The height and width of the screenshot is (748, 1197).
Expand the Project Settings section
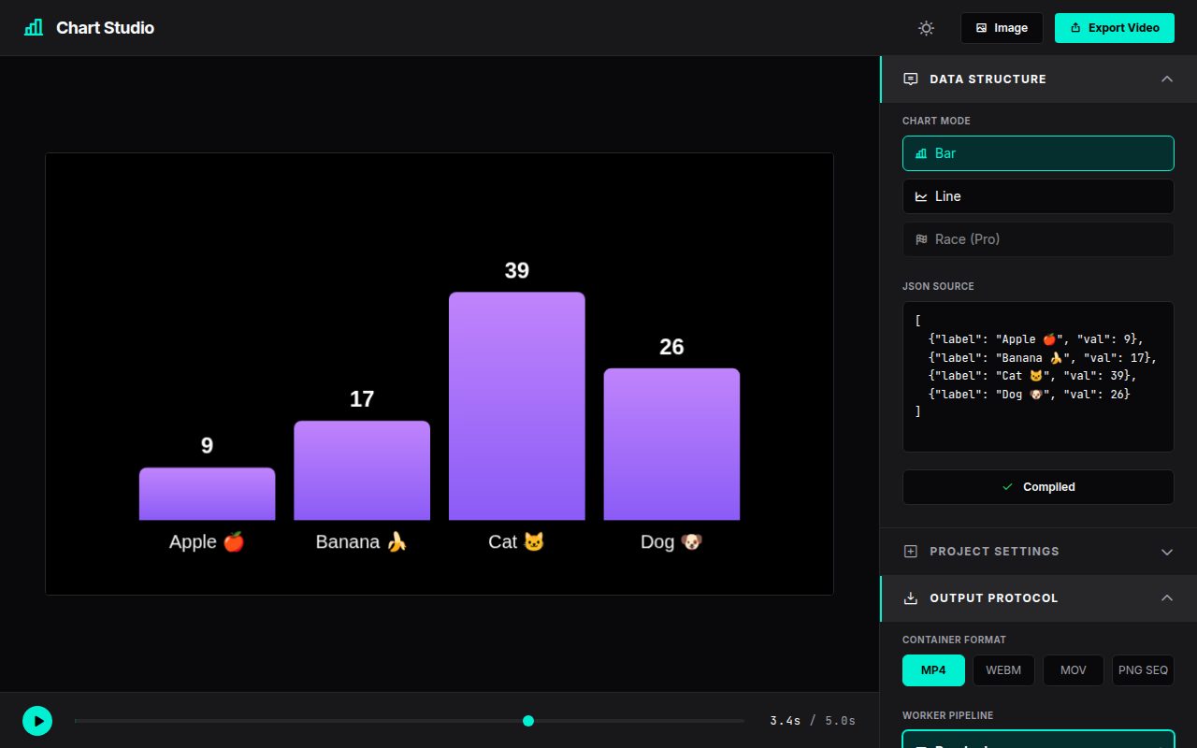(1166, 552)
